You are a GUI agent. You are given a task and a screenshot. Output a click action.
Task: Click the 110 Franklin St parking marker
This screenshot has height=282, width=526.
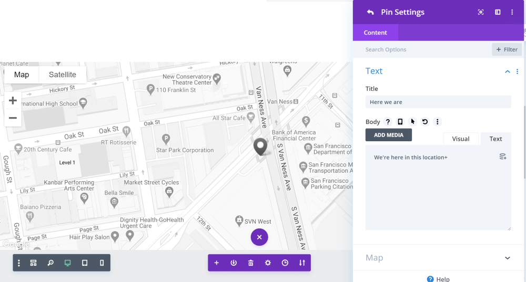point(150,89)
